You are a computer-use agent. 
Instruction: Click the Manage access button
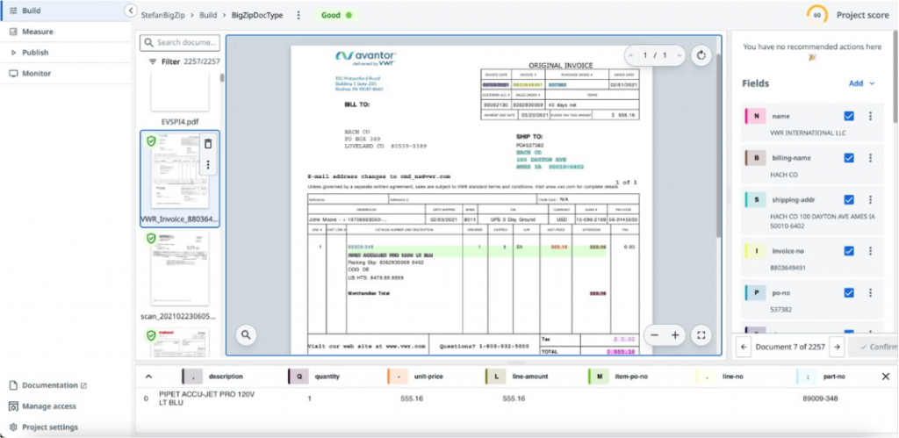coord(48,406)
